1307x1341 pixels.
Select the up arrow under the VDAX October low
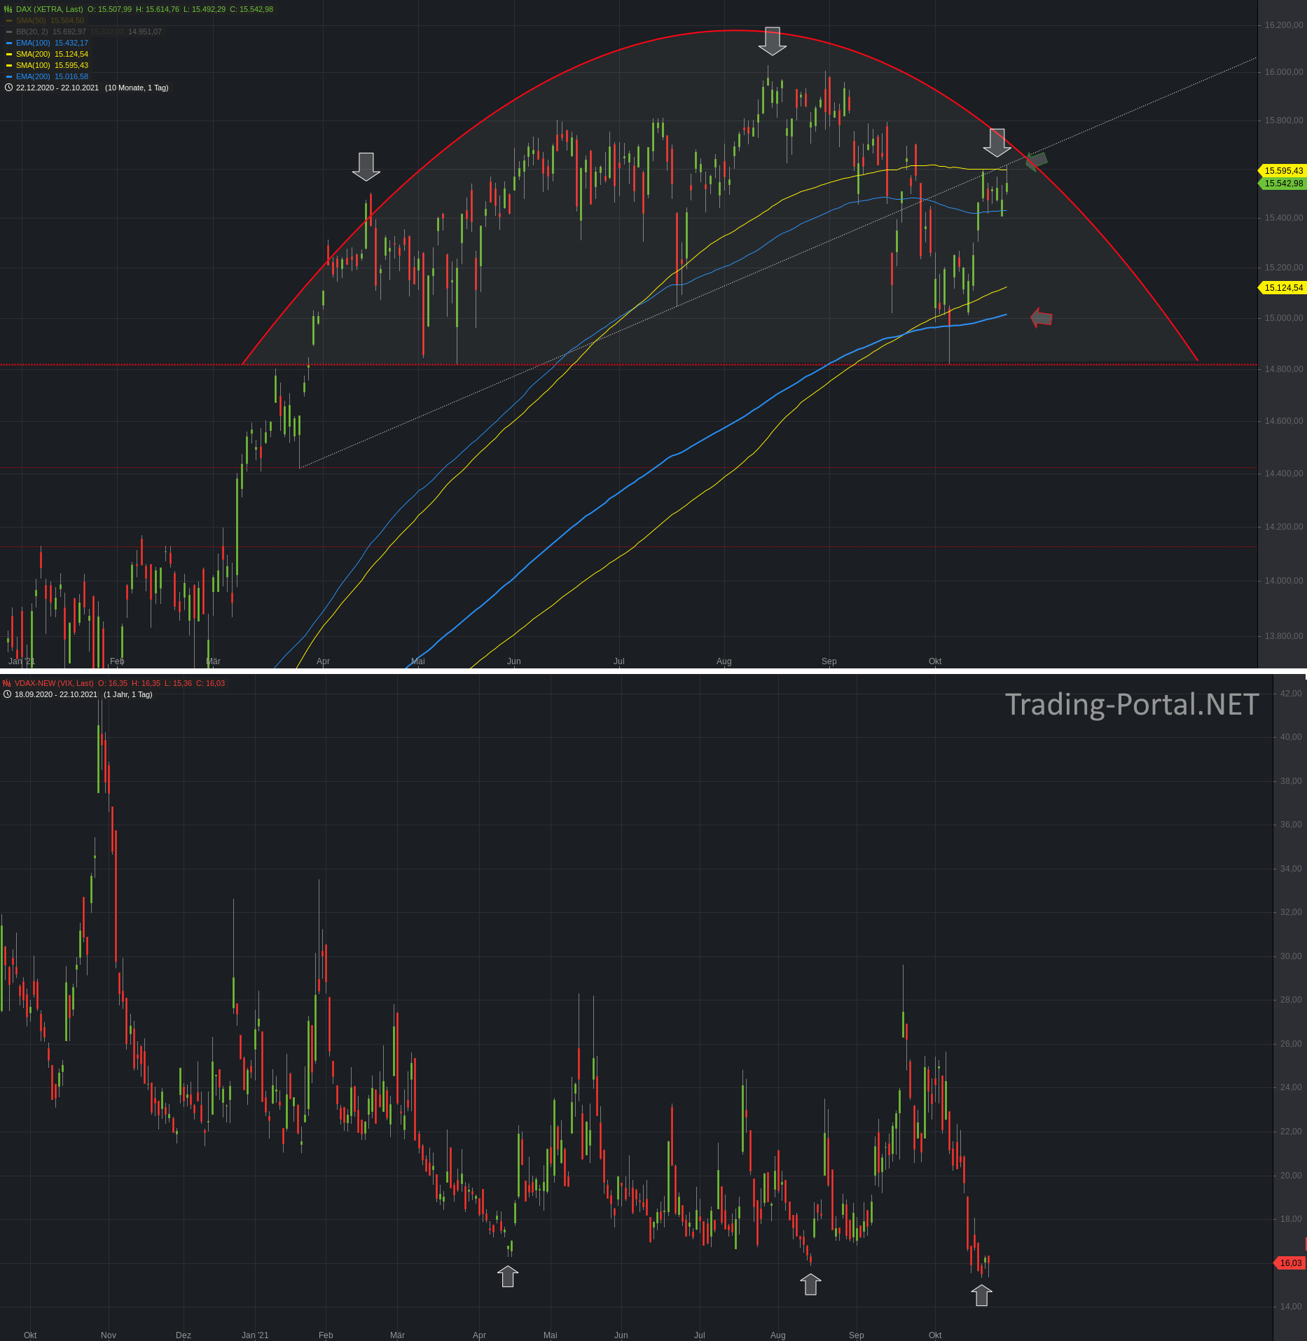982,1295
